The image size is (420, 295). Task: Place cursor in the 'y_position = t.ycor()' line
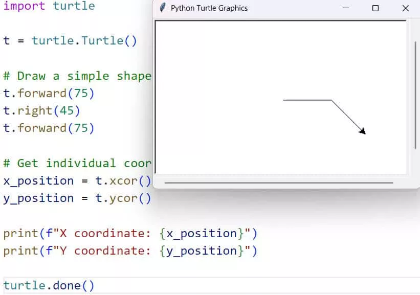[x=77, y=198]
